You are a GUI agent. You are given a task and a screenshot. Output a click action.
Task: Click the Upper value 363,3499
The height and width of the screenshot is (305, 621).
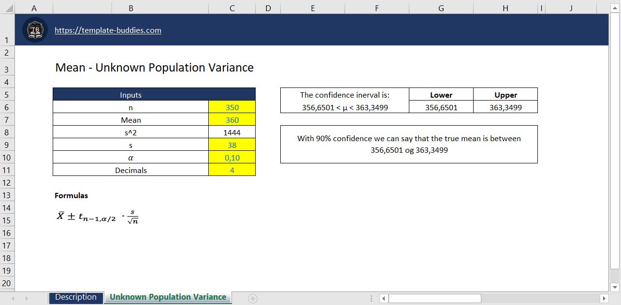(505, 107)
